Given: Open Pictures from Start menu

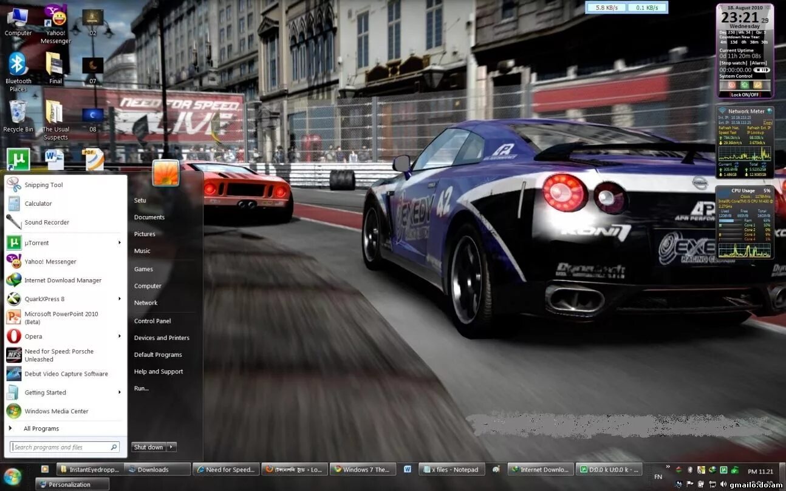Looking at the screenshot, I should click(145, 234).
